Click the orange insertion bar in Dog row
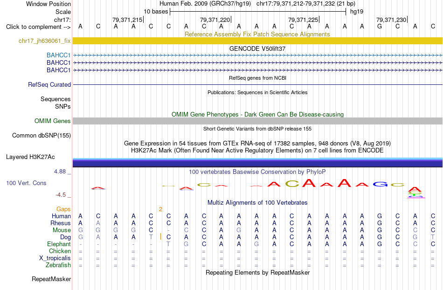The image size is (443, 290). (x=160, y=237)
